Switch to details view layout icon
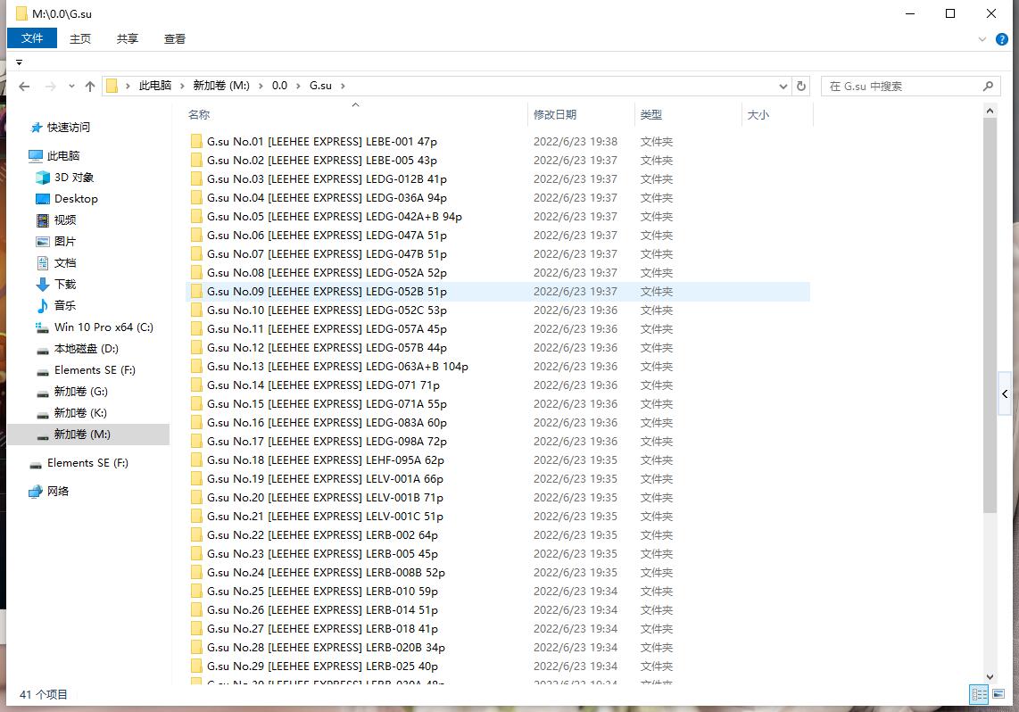 point(980,694)
